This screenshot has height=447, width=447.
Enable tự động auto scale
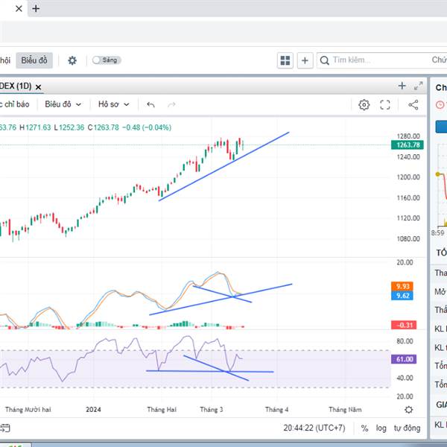(x=407, y=428)
